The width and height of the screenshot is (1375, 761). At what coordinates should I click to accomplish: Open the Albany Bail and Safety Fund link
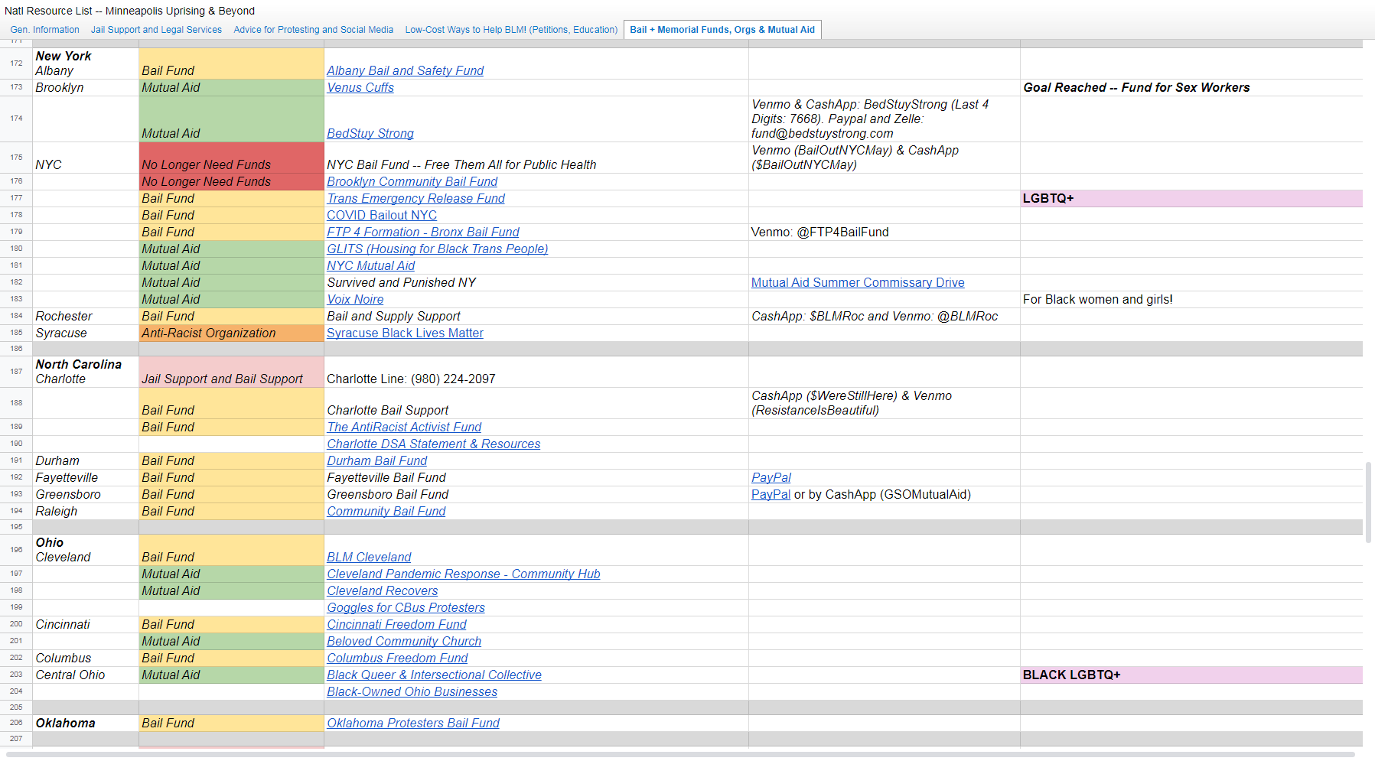(x=406, y=71)
